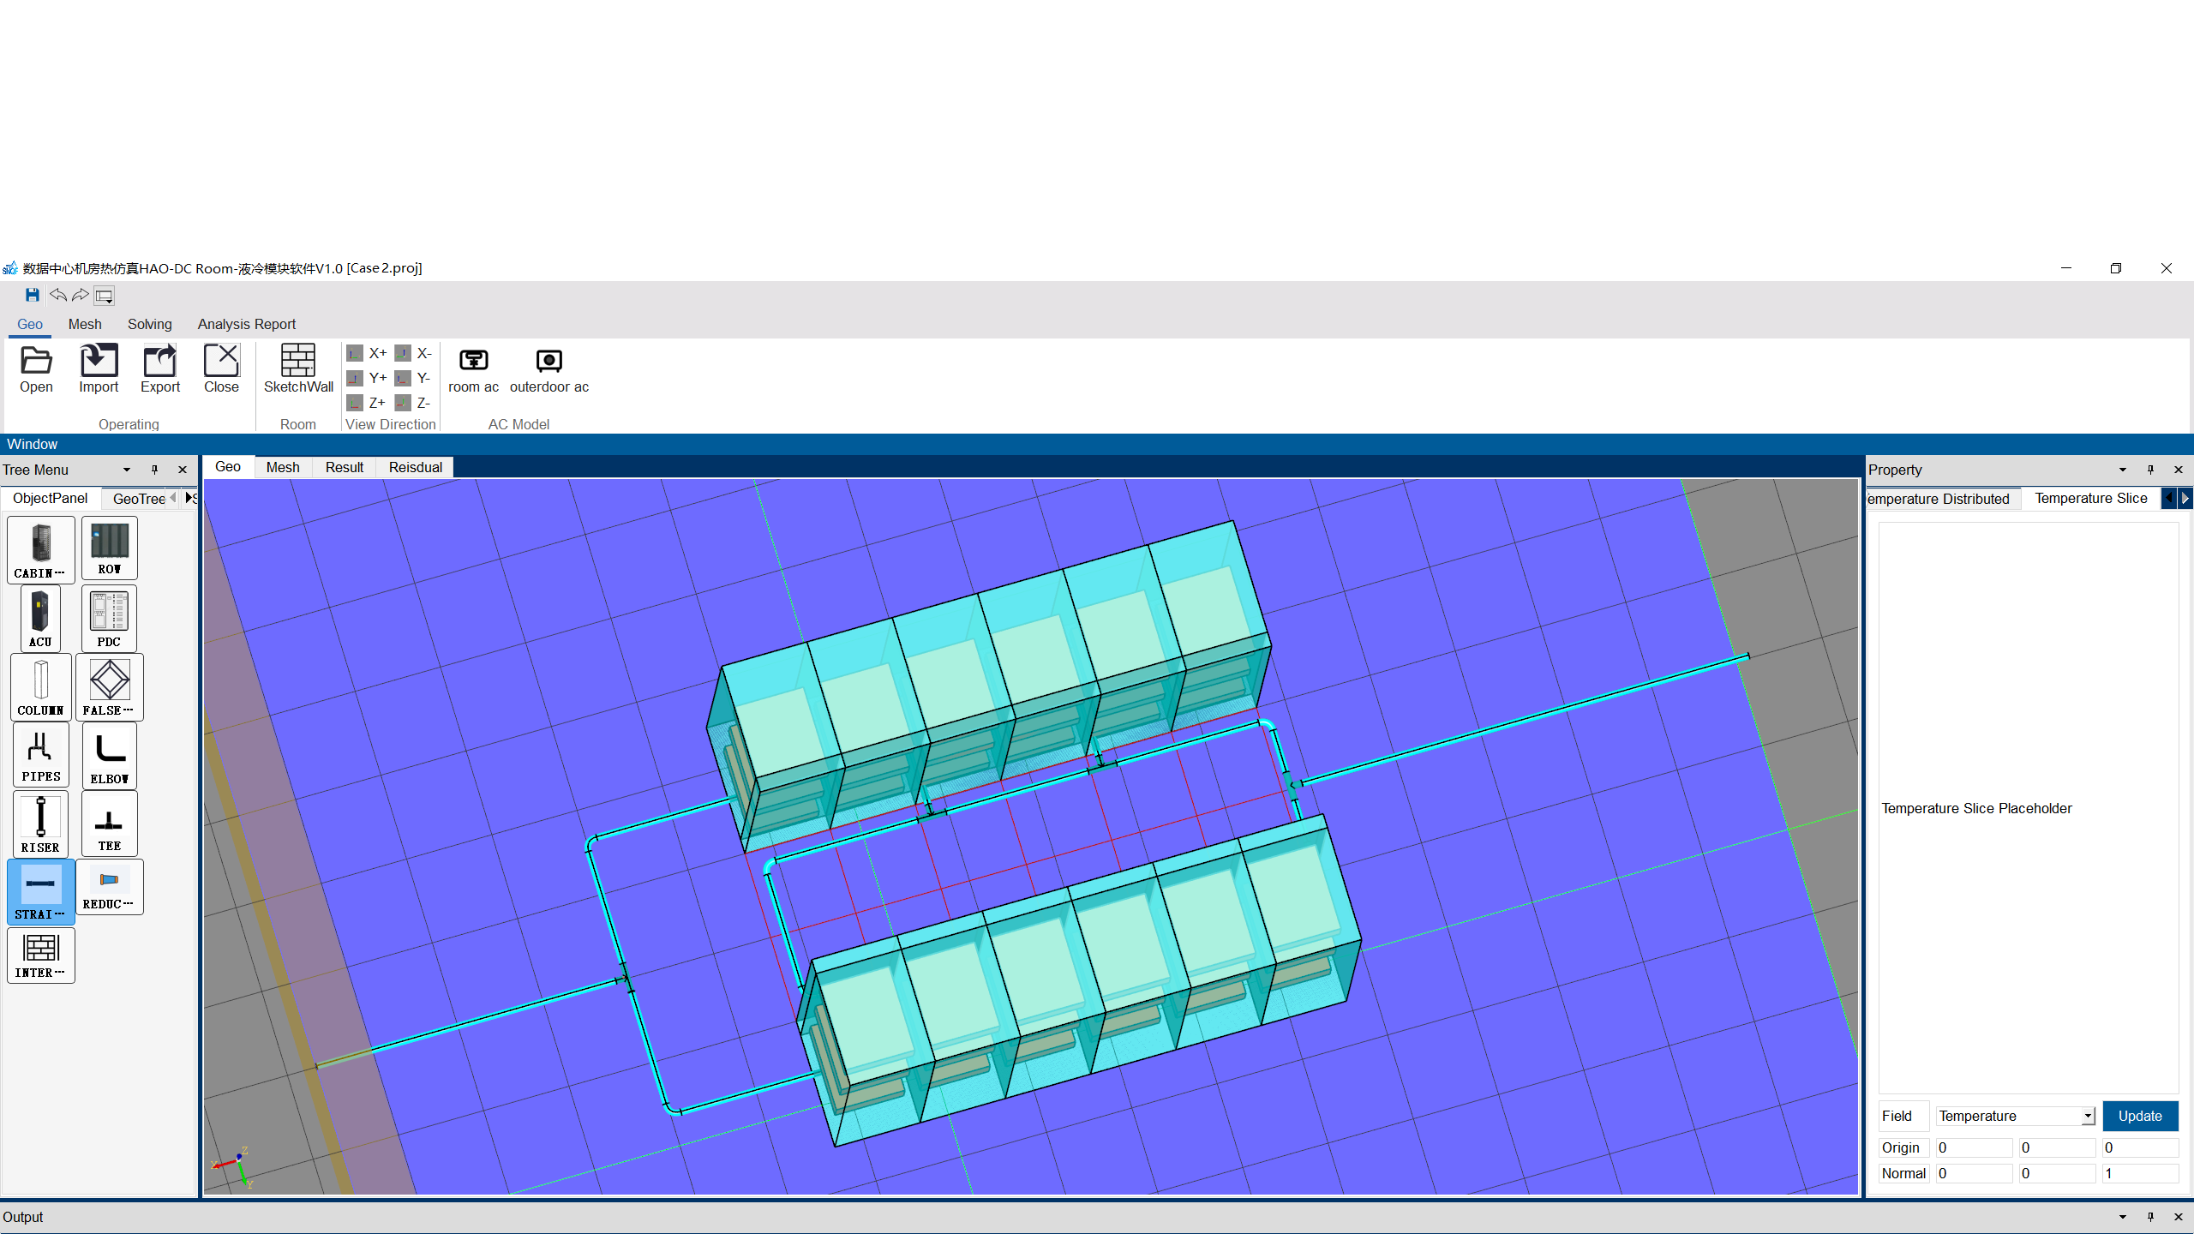
Task: Pick the ROW object in ObjectPanel
Action: (x=110, y=548)
